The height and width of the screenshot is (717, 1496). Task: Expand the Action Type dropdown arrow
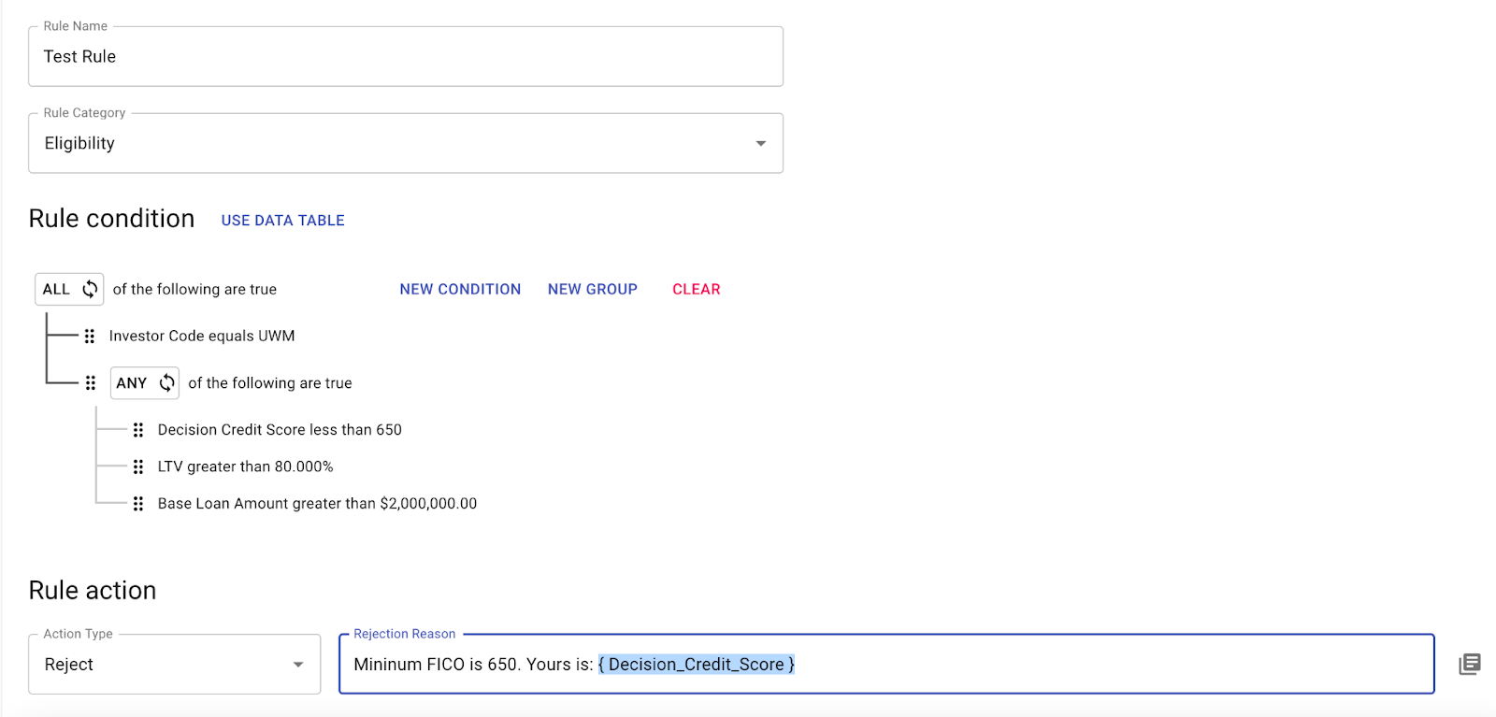click(298, 665)
